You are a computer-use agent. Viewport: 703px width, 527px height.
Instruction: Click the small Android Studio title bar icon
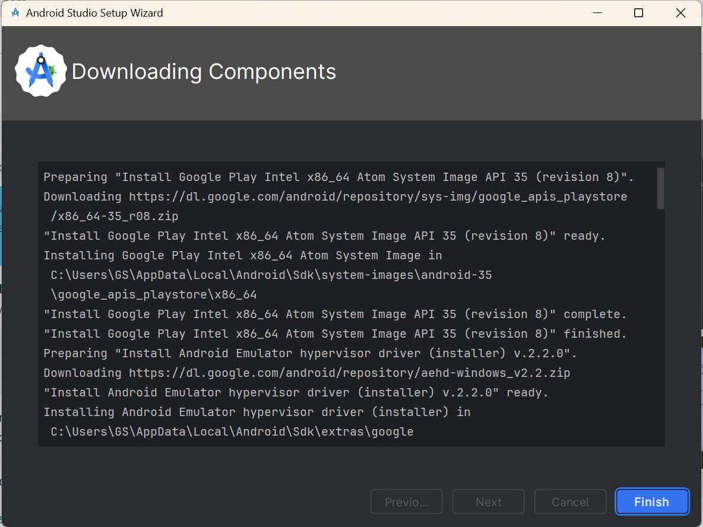[15, 12]
